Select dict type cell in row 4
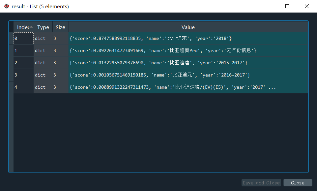The width and height of the screenshot is (317, 191). (x=43, y=87)
